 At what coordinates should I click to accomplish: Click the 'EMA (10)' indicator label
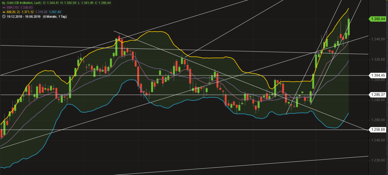coord(13,7)
